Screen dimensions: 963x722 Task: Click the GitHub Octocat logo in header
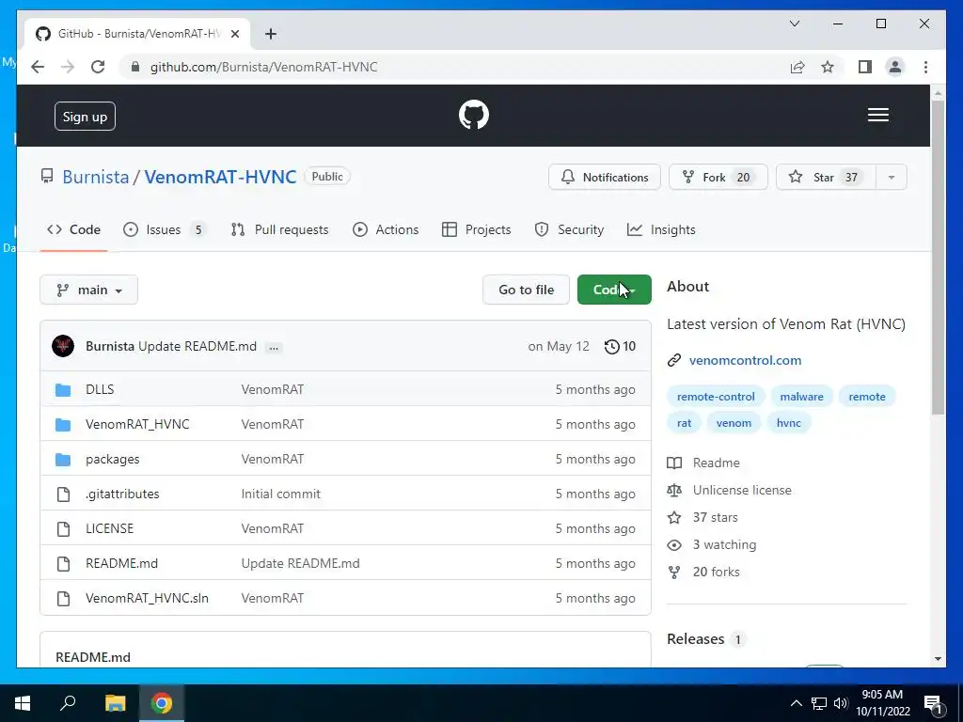tap(474, 115)
